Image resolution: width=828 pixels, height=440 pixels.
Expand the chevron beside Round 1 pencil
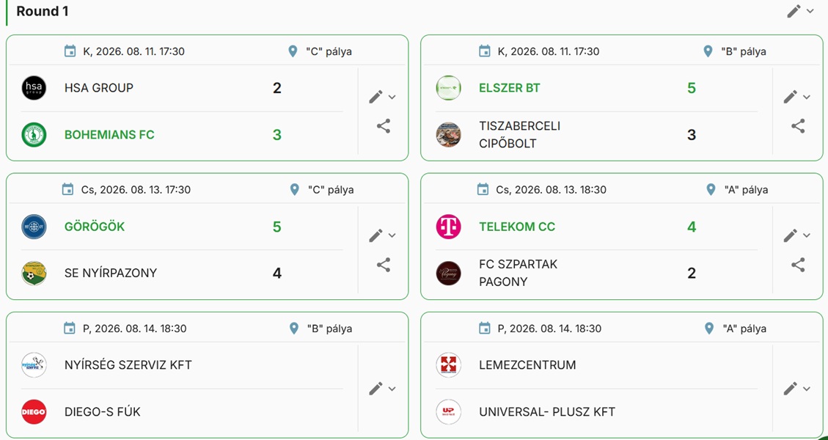pos(810,11)
